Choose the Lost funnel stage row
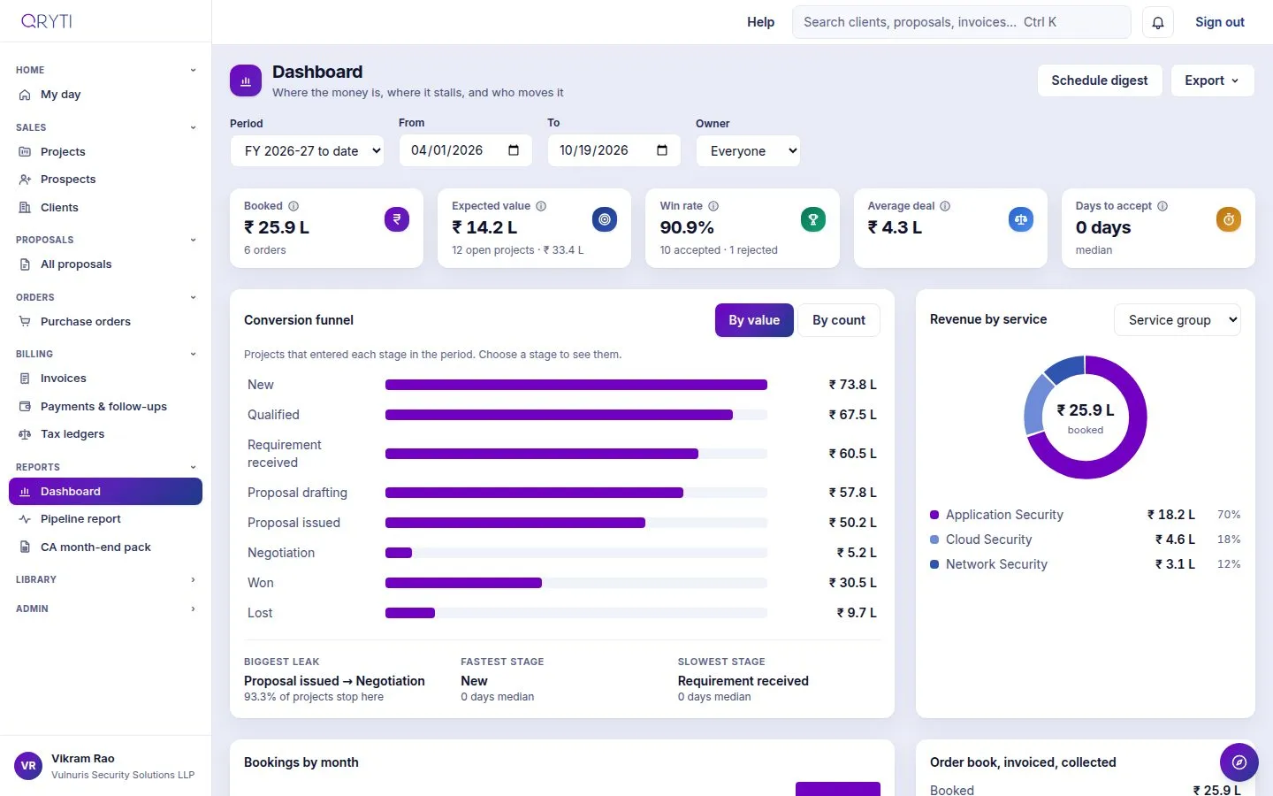 (562, 613)
